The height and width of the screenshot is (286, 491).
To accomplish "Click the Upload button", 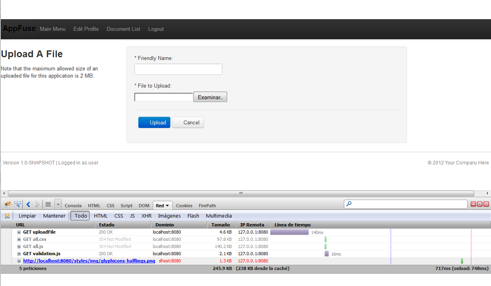I will 154,122.
